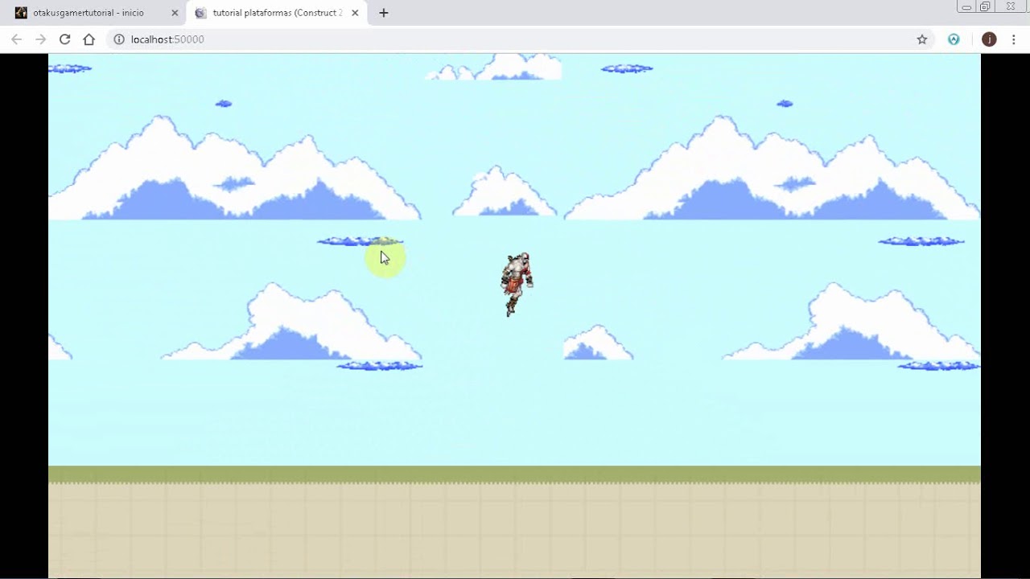Restore down the browser window

pyautogui.click(x=985, y=6)
